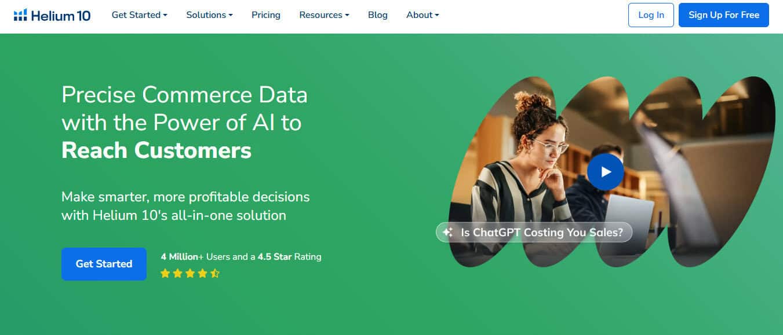The height and width of the screenshot is (335, 783).
Task: Click the fourth yellow rating star
Action: (x=202, y=273)
